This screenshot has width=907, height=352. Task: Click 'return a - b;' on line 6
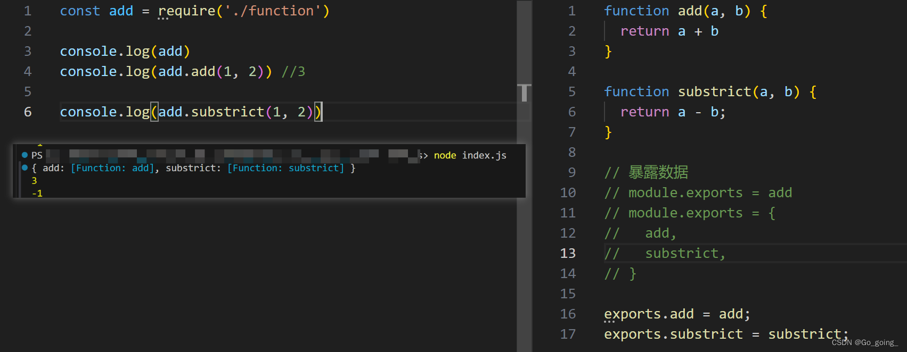[x=673, y=112]
